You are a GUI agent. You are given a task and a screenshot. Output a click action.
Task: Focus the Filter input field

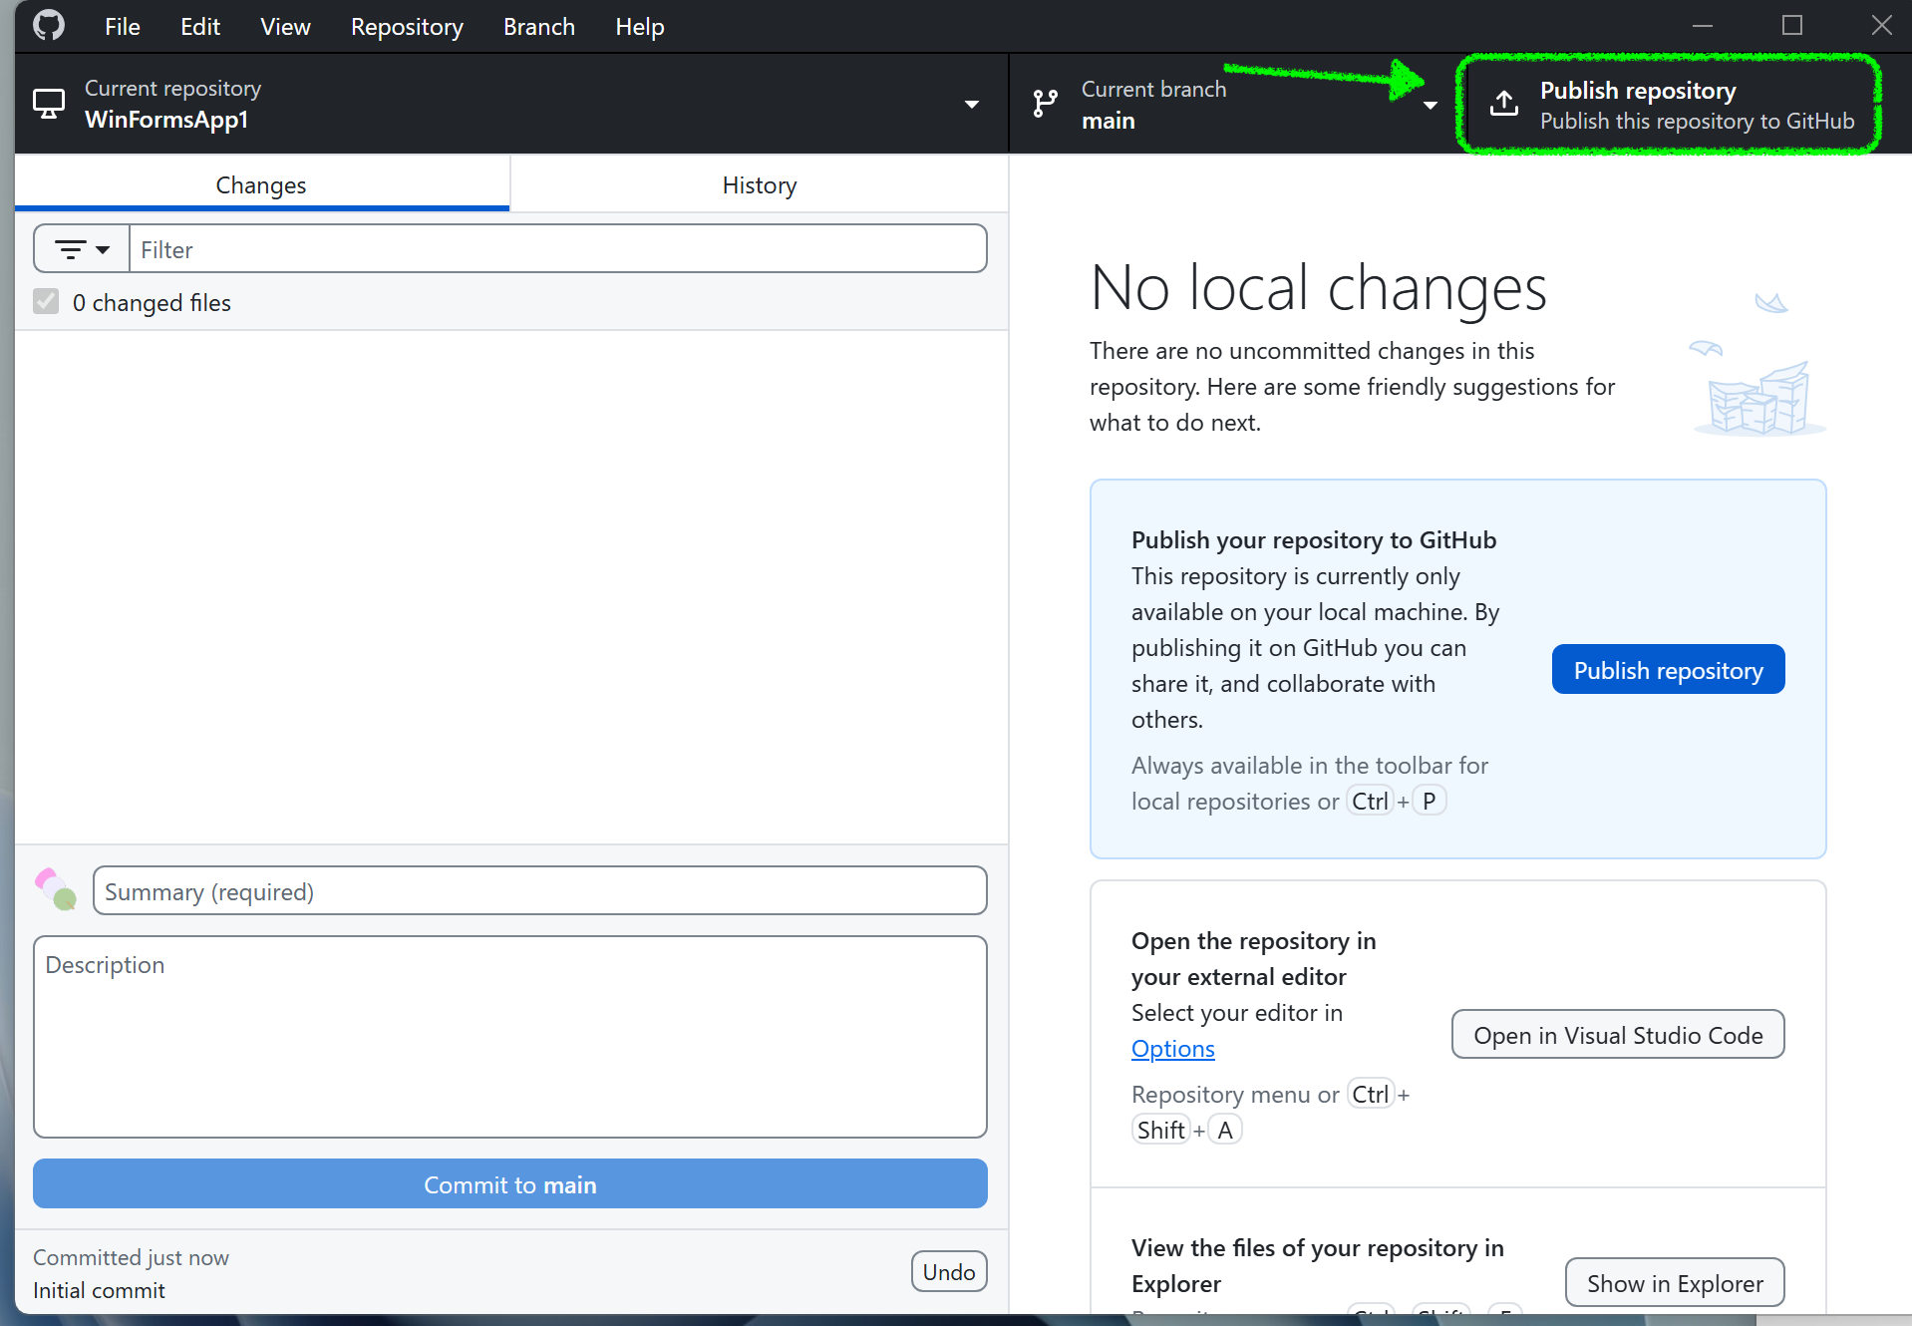(x=557, y=249)
